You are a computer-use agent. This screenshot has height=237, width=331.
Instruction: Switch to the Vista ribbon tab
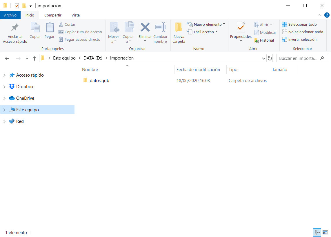[x=76, y=15]
